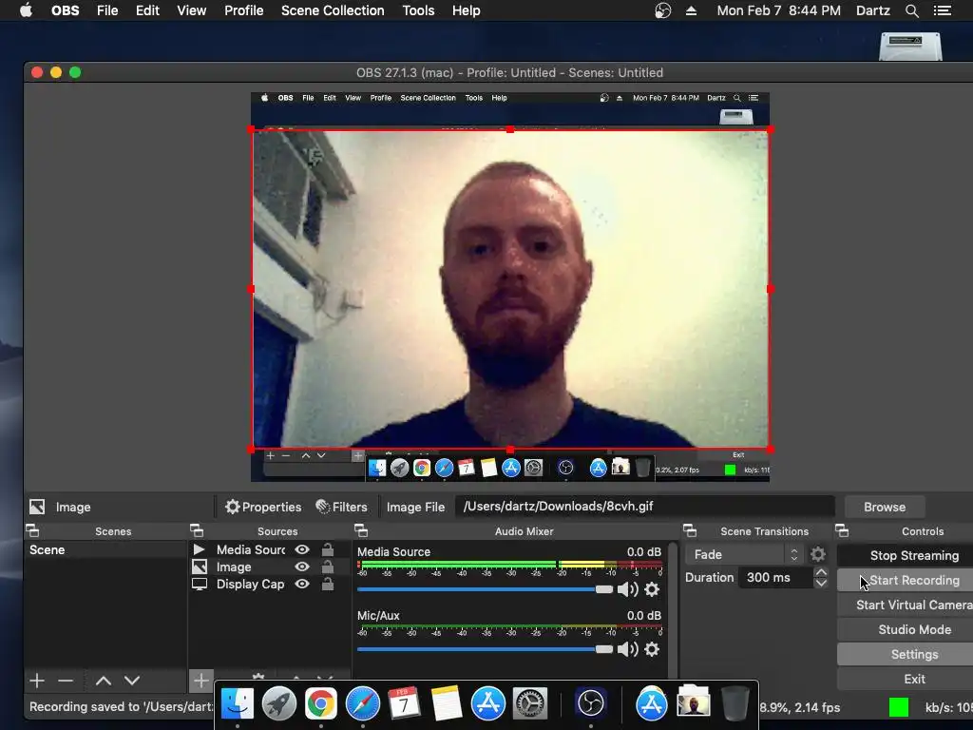973x730 pixels.
Task: Open the Profile menu
Action: 244,10
